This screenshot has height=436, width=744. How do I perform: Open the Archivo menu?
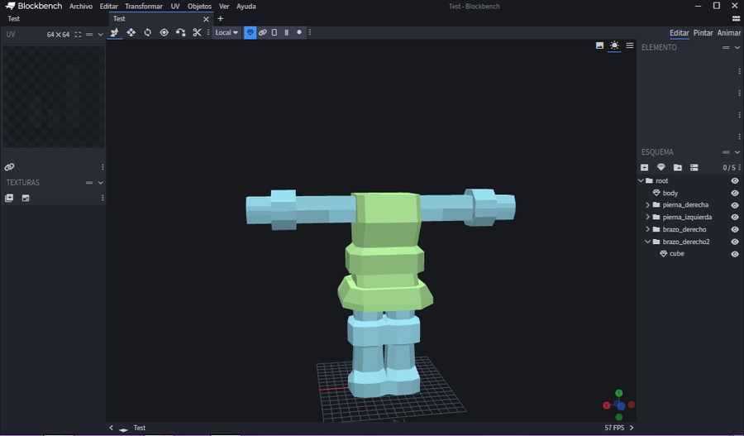[81, 6]
